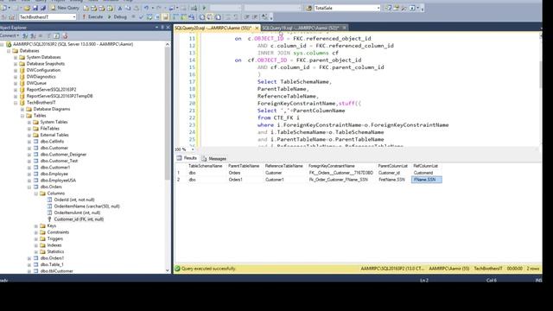Click the Open File folder icon
Viewport: 553px width, 311px height.
[x=27, y=8]
